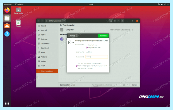Open Files from the dock
Viewport: 173px width, 110px height.
7,18
